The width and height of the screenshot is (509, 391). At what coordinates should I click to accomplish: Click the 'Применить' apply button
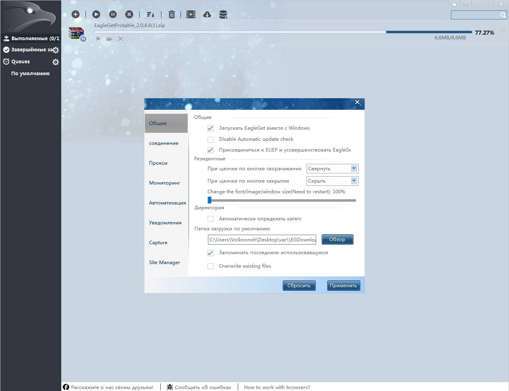tap(344, 286)
